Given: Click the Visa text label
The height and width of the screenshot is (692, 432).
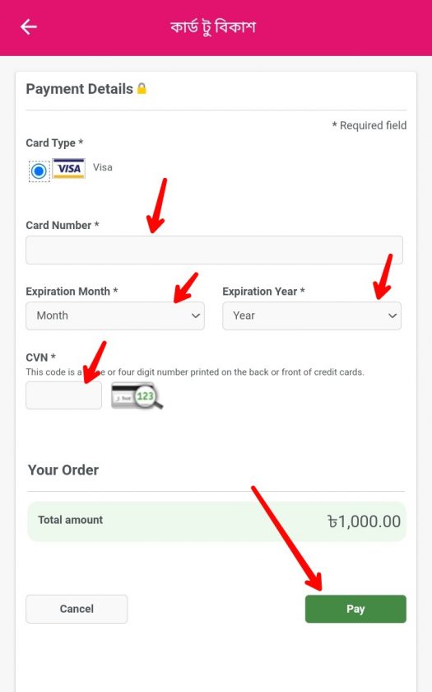Looking at the screenshot, I should pyautogui.click(x=103, y=167).
